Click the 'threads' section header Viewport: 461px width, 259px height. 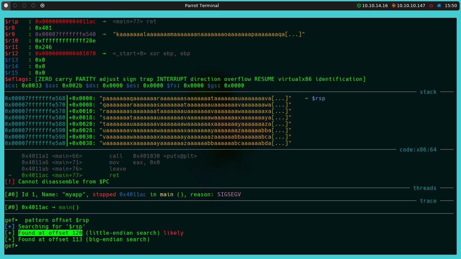click(x=425, y=188)
